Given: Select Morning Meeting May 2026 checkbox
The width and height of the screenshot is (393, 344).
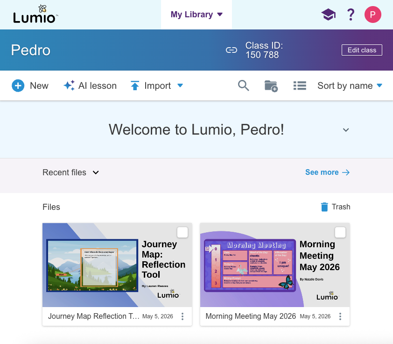Looking at the screenshot, I should (x=340, y=232).
